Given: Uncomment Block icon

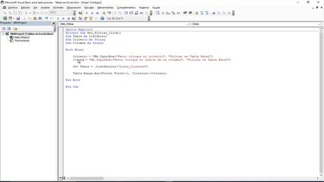Looking at the screenshot, I should (x=207, y=13).
